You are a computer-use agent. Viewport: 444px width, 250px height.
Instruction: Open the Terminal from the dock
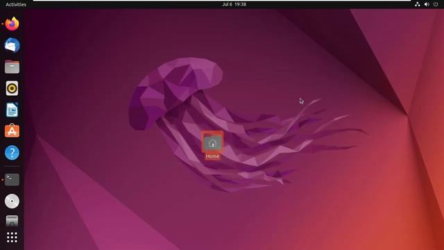tap(12, 180)
